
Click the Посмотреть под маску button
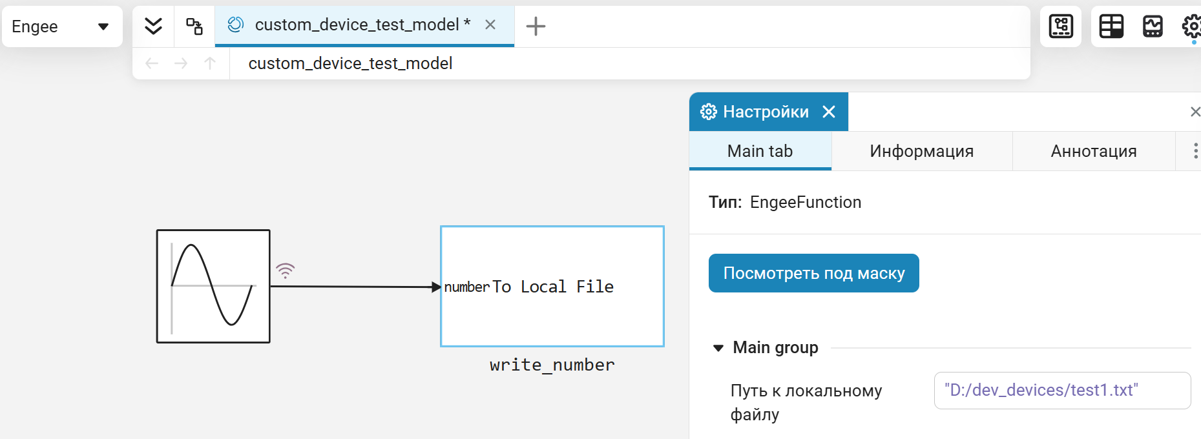813,273
